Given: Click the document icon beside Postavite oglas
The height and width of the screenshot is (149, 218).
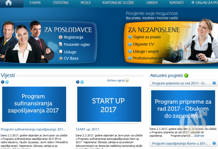Looking at the screenshot, I should click(60, 44).
